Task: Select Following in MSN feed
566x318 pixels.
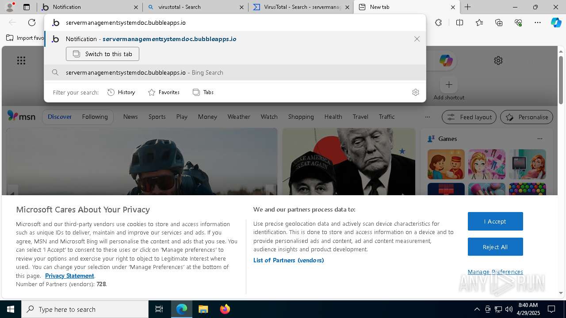Action: tap(95, 117)
